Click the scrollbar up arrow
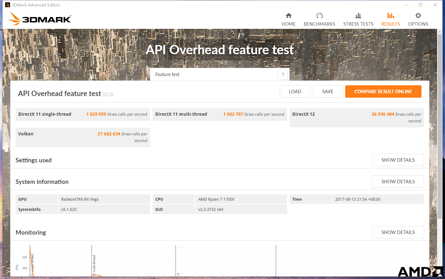 coord(440,31)
